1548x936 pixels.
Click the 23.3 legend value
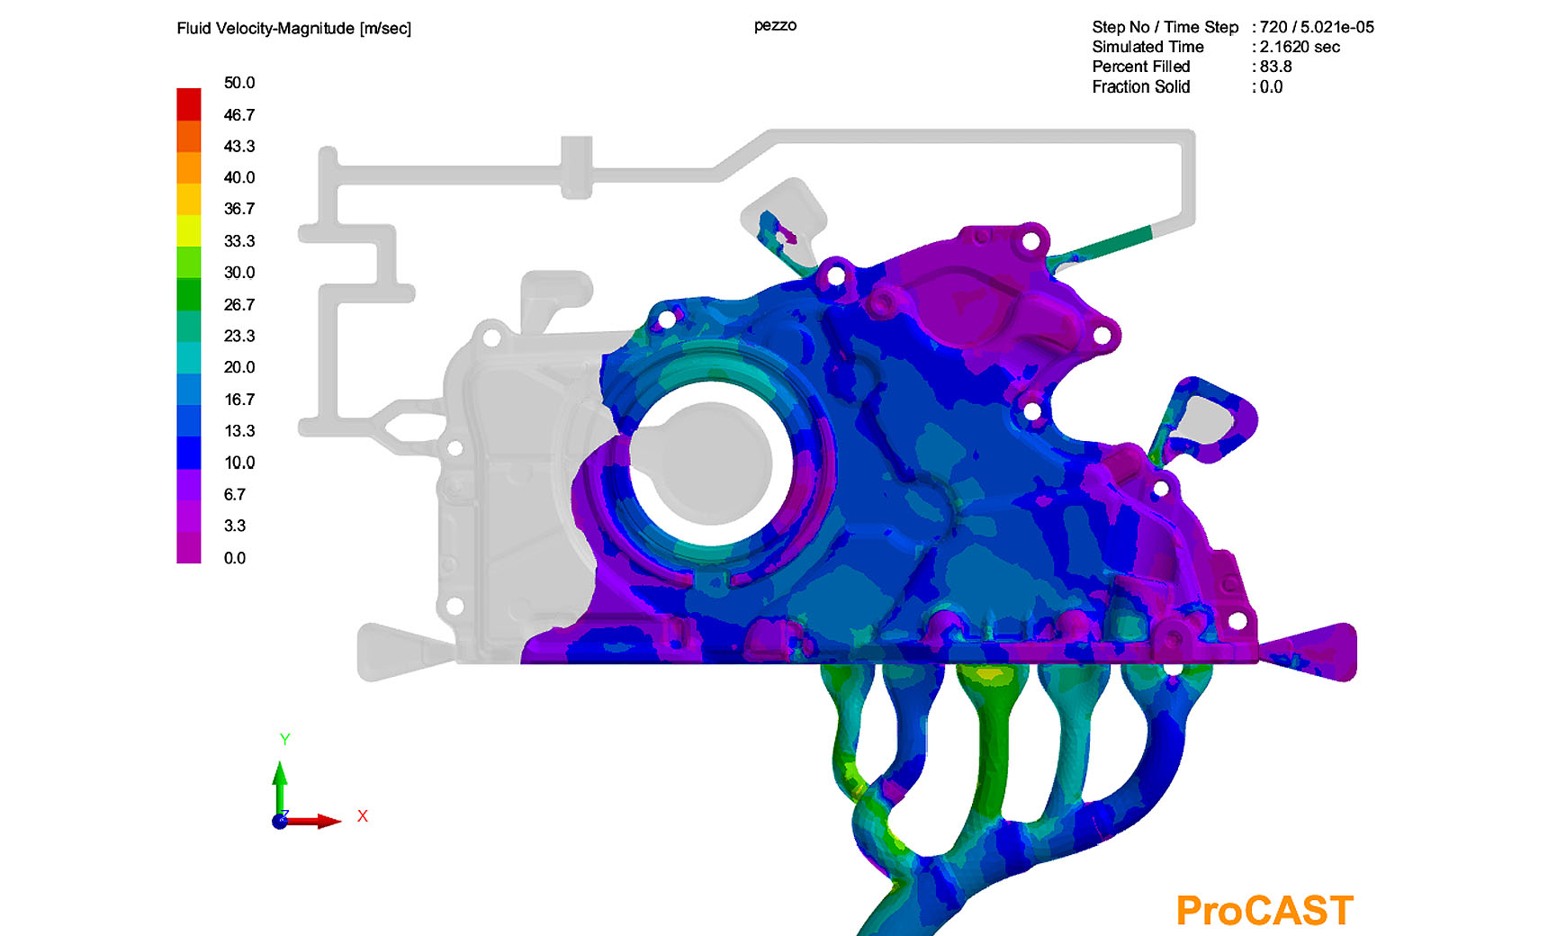[x=239, y=336]
